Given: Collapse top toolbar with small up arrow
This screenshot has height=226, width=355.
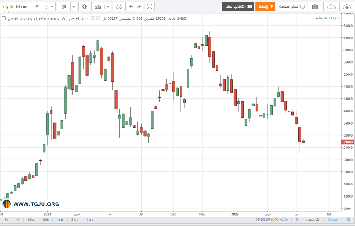Looking at the screenshot, I should click(5, 12).
